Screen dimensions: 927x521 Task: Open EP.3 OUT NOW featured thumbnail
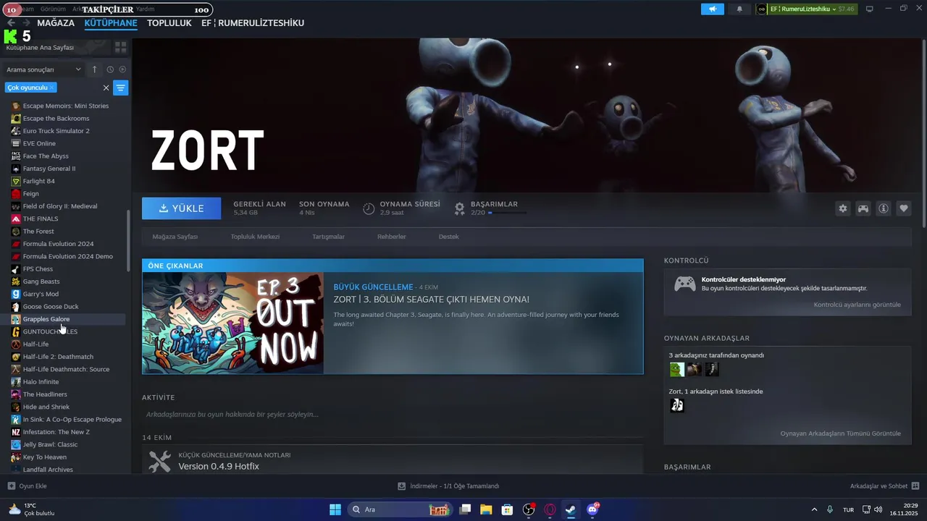point(232,323)
